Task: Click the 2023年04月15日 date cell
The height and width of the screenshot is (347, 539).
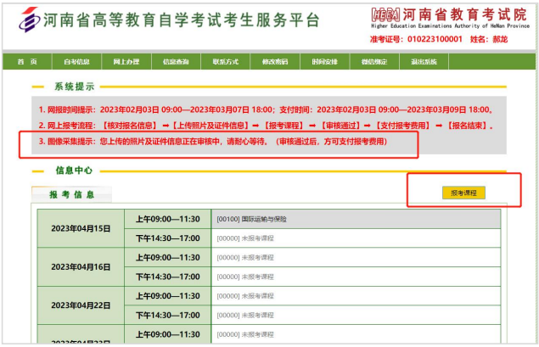Action: tap(81, 228)
